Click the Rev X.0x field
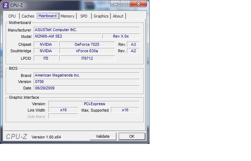This screenshot has height=161, width=251. click(x=121, y=36)
